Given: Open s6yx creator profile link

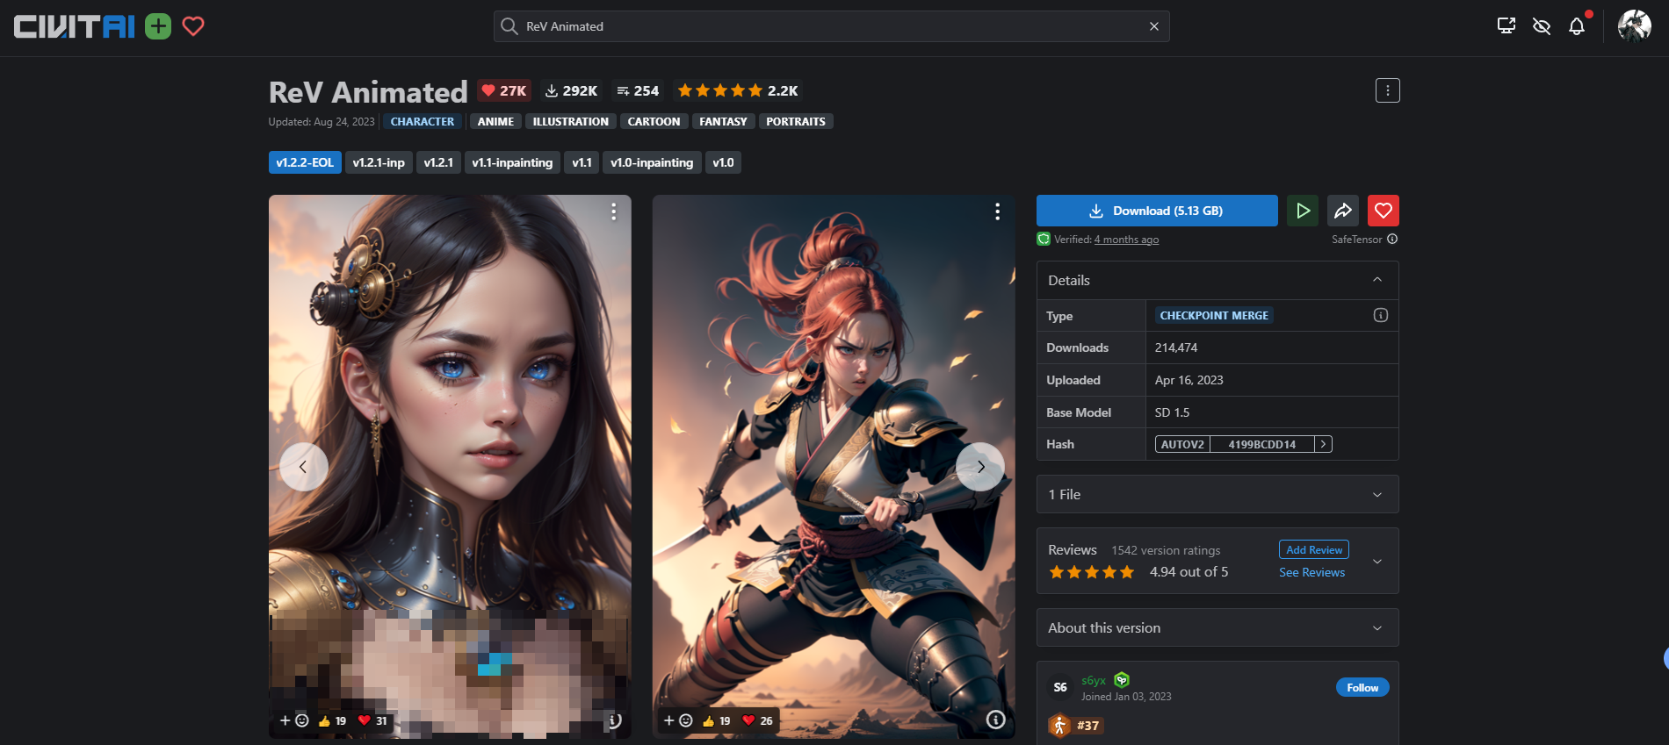Looking at the screenshot, I should pos(1094,680).
